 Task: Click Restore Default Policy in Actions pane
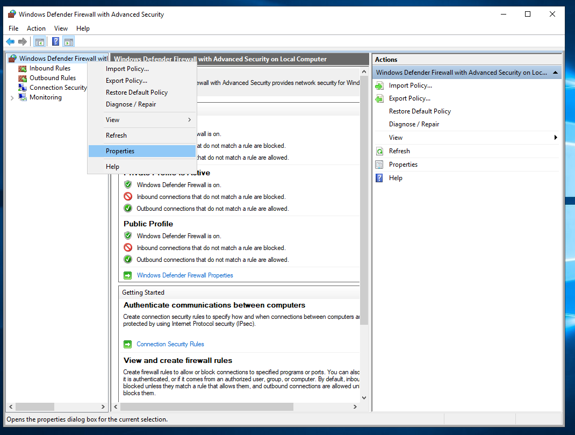coord(420,111)
